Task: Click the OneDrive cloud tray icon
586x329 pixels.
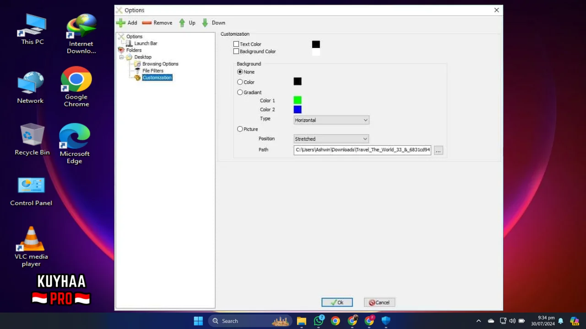Action: (x=491, y=321)
